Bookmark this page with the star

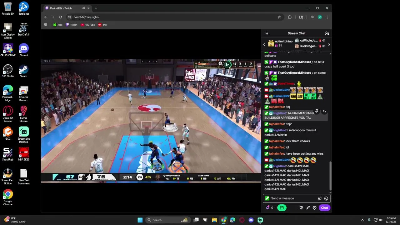[x=279, y=17]
